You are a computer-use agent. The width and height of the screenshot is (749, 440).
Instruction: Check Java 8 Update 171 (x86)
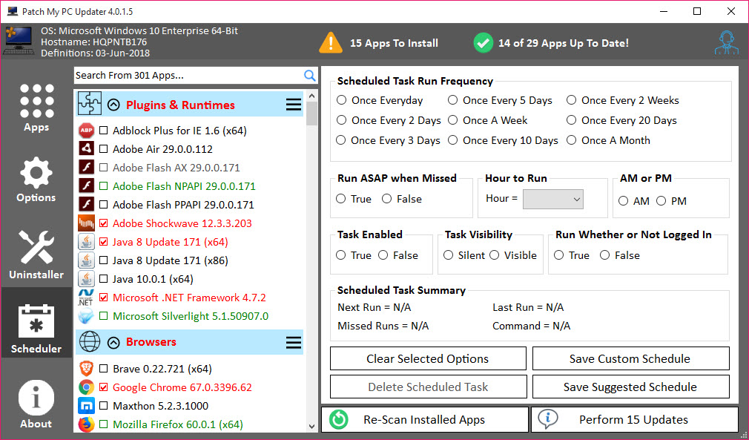click(103, 260)
